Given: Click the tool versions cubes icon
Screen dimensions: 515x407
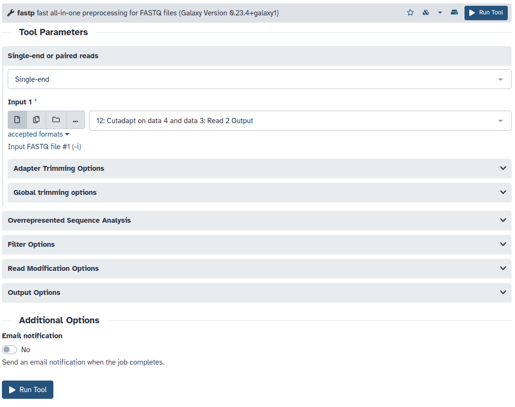Looking at the screenshot, I should (x=426, y=13).
